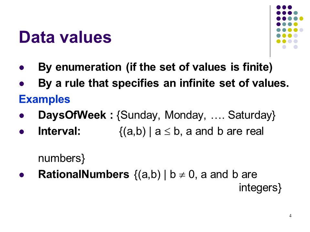Viewport: 310px width, 232px height.
Task: Click the less-than-or-equal symbol in Interval
Action: 167,132
